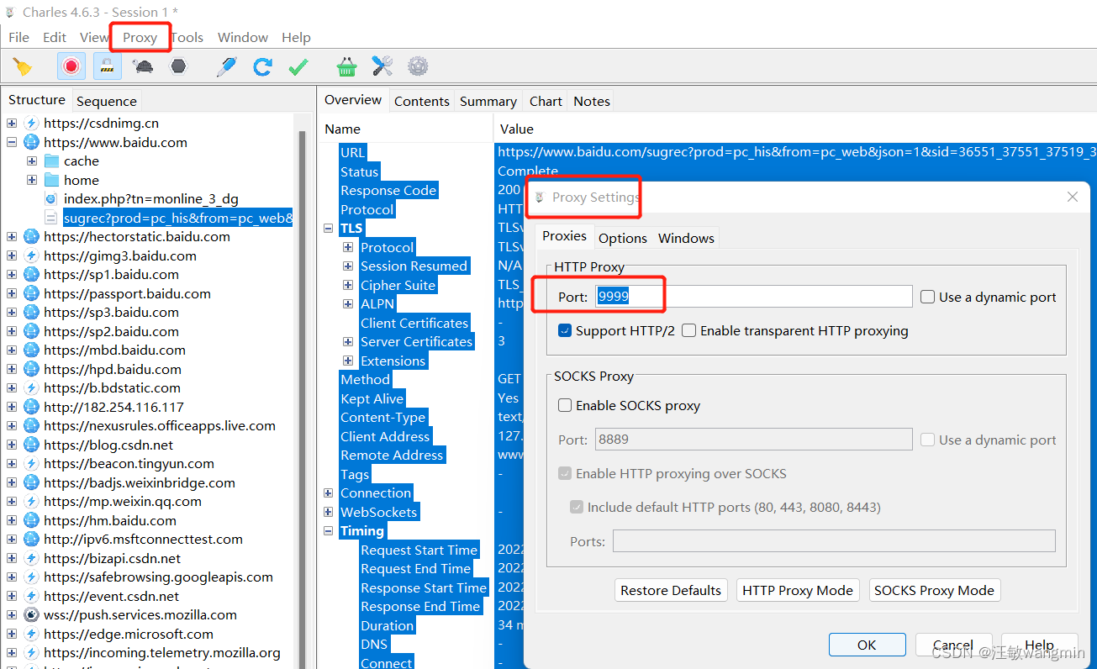The height and width of the screenshot is (669, 1097).
Task: Collapse the TLS section
Action: (x=329, y=228)
